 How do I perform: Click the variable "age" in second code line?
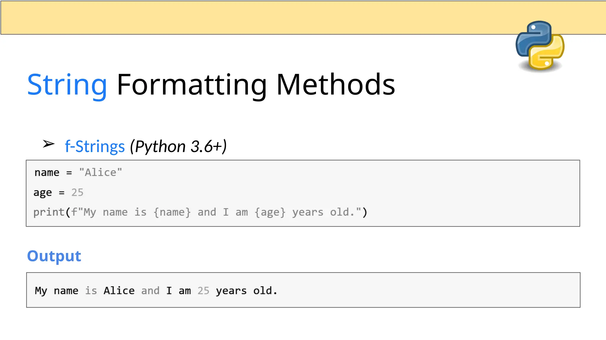tap(43, 192)
